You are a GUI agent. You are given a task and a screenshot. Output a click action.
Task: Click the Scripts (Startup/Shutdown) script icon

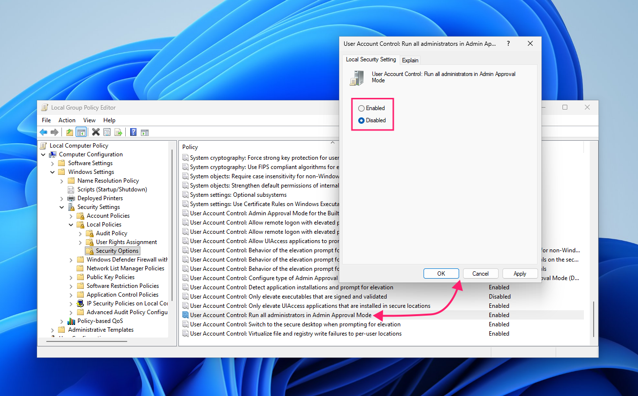coord(71,189)
